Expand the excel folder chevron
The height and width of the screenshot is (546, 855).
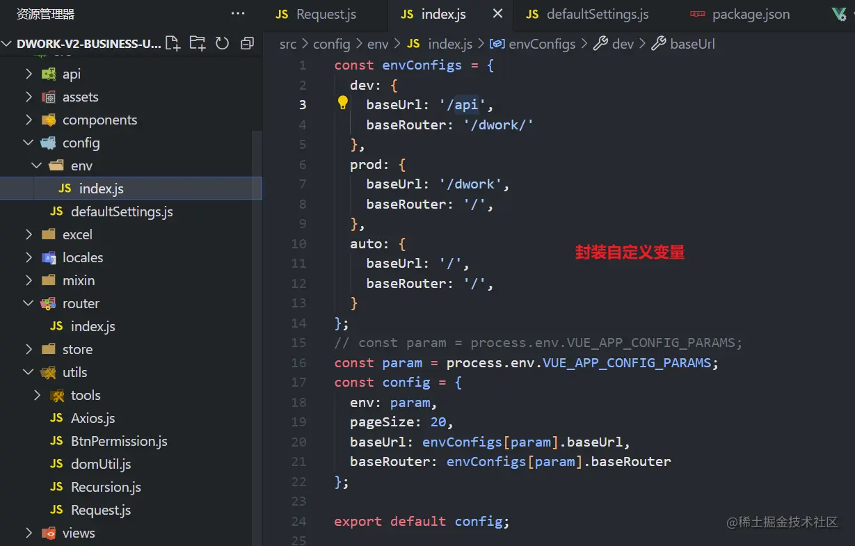point(29,234)
